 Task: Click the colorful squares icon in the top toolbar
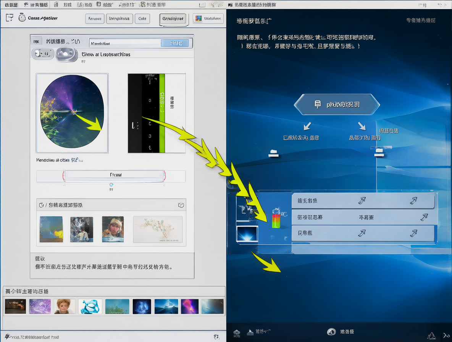(x=199, y=18)
